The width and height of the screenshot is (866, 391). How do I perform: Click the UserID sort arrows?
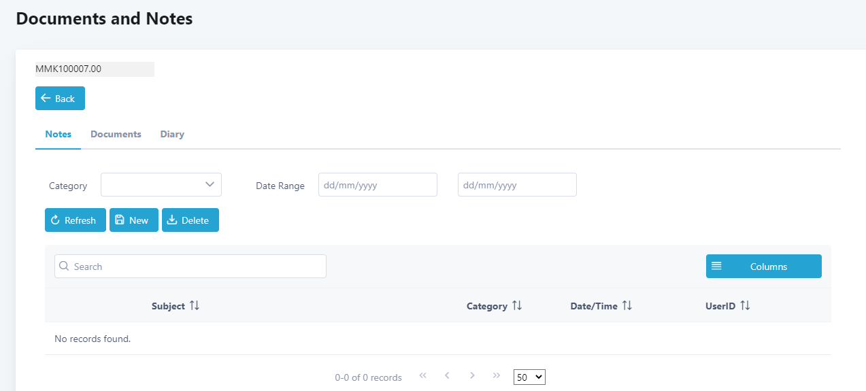(745, 306)
